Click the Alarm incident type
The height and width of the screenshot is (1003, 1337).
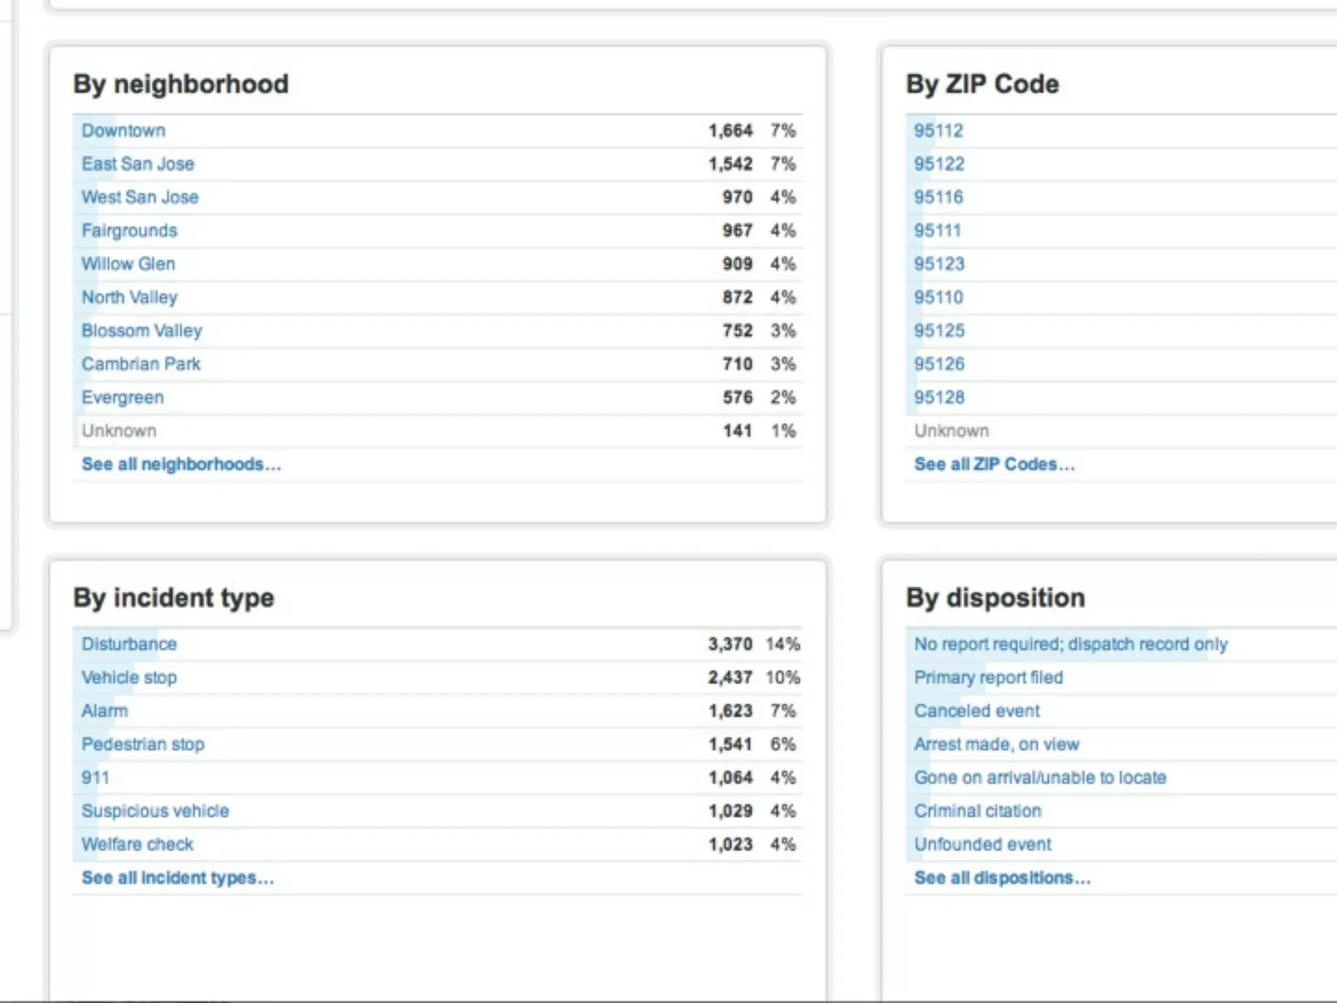104,710
